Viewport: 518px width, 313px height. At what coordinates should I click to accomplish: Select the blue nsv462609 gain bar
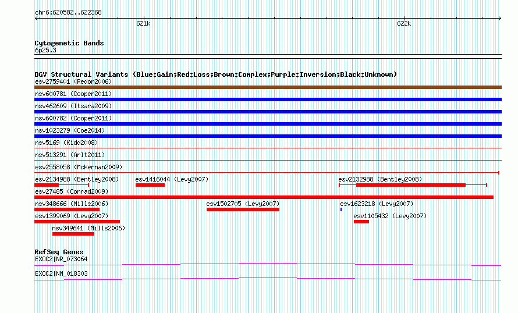(x=268, y=112)
